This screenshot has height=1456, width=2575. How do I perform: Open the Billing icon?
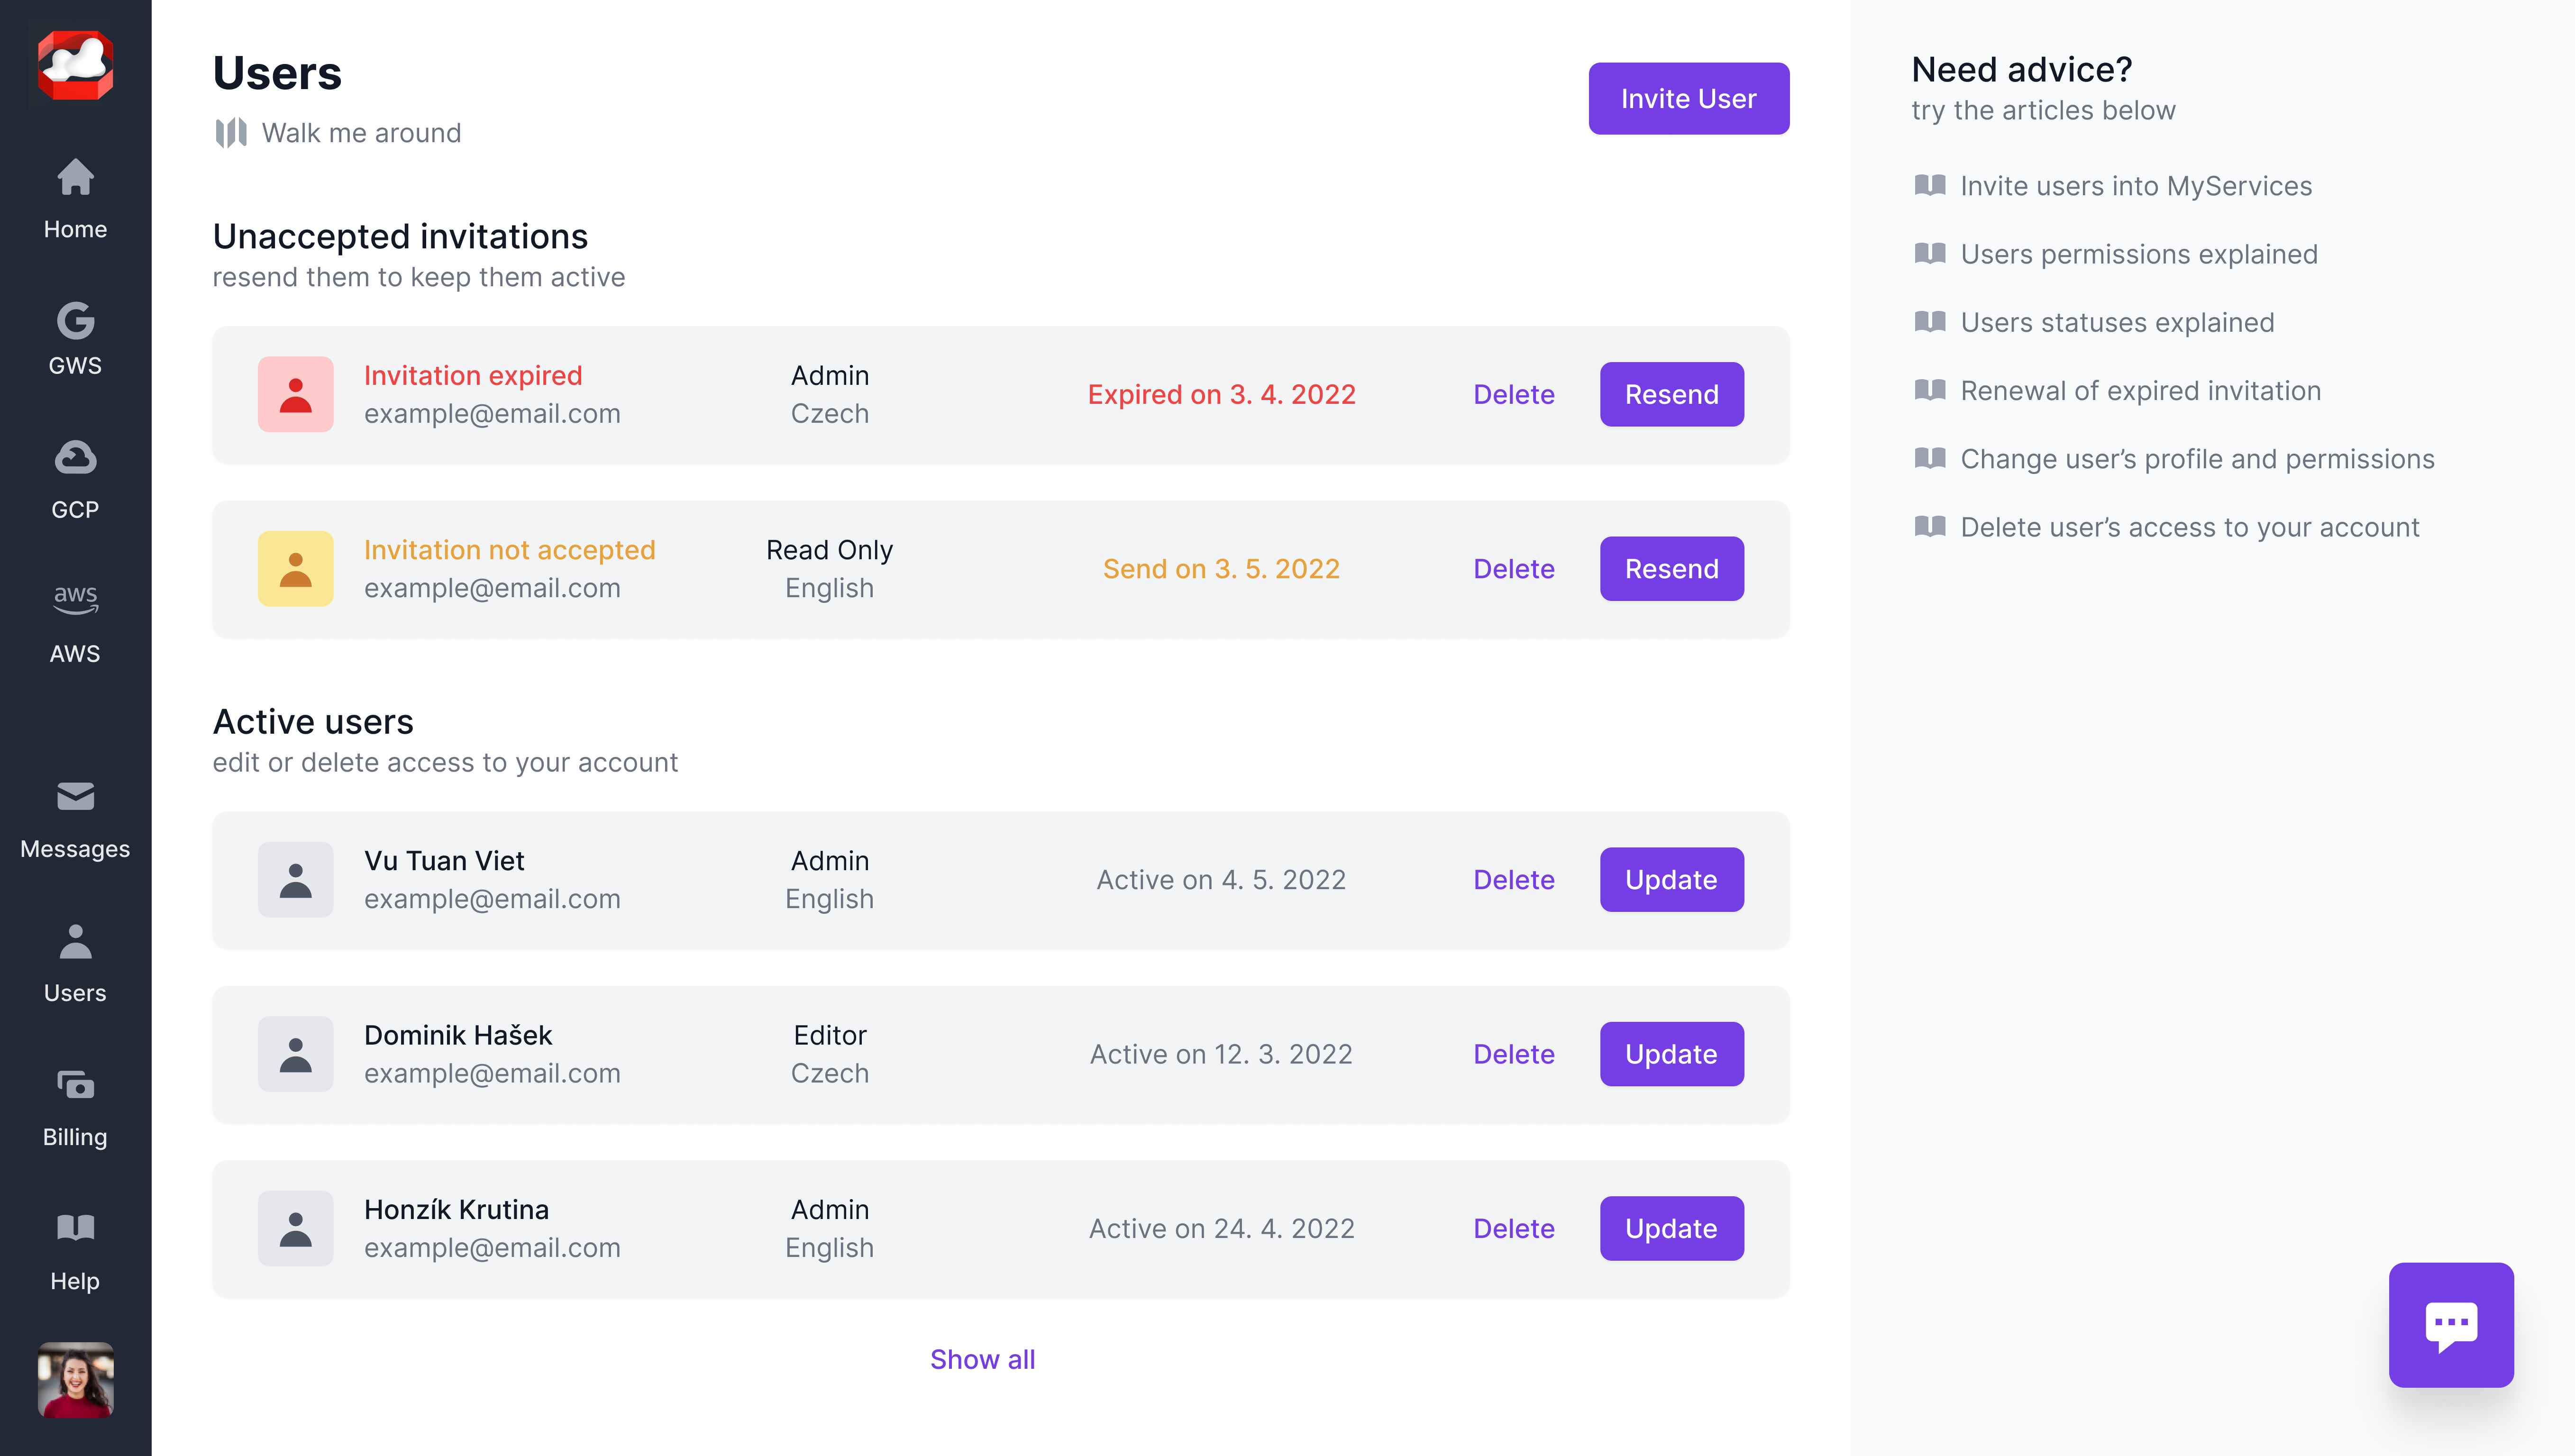(75, 1085)
